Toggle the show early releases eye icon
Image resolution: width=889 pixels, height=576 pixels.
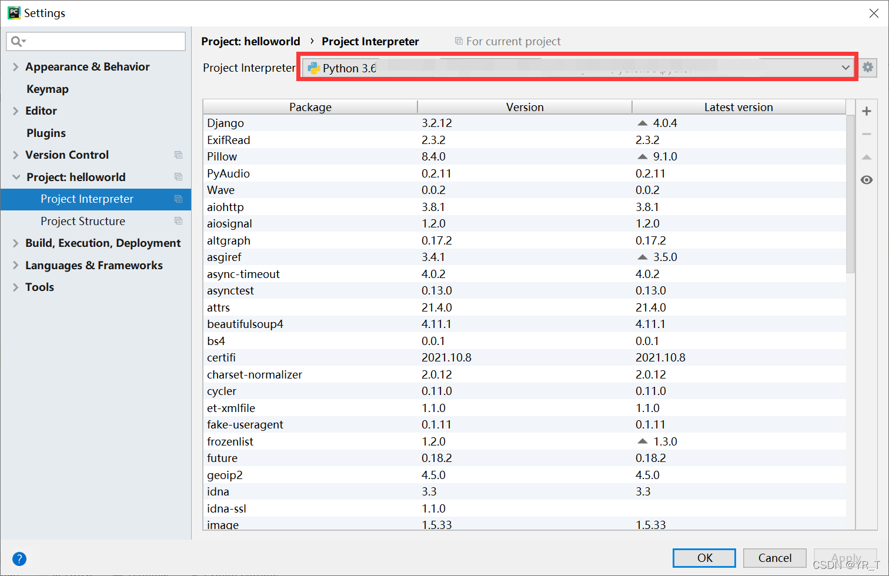[867, 180]
